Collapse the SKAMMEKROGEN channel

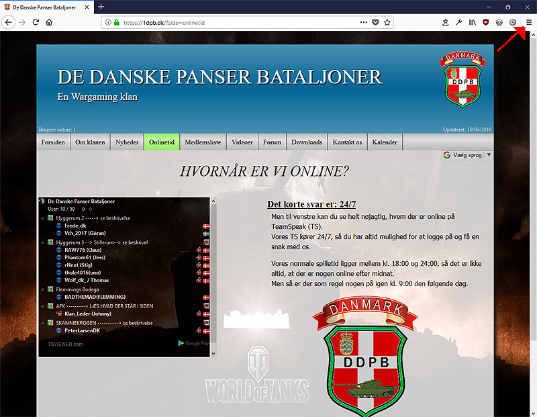(x=43, y=323)
